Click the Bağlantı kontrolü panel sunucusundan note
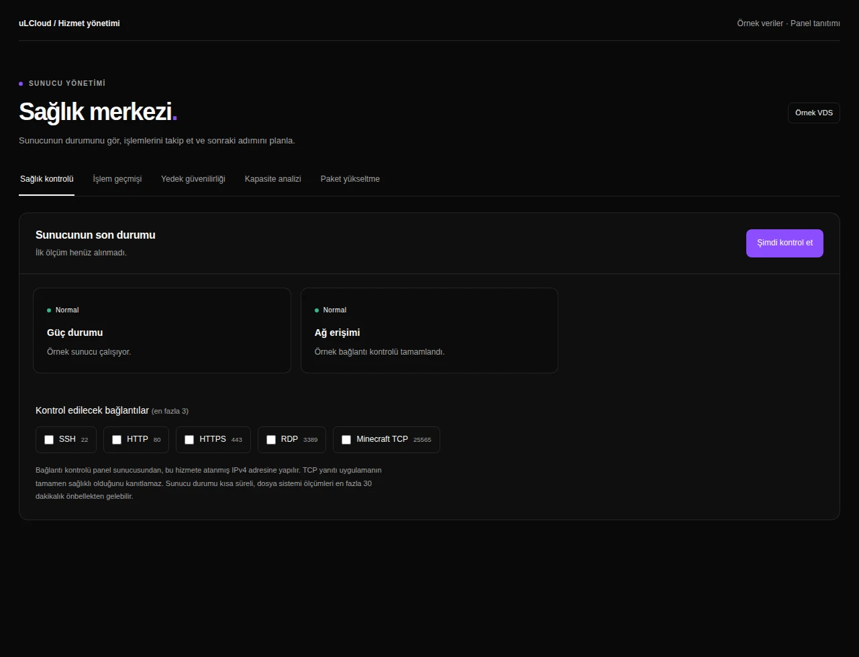This screenshot has height=657, width=859. pyautogui.click(x=209, y=483)
